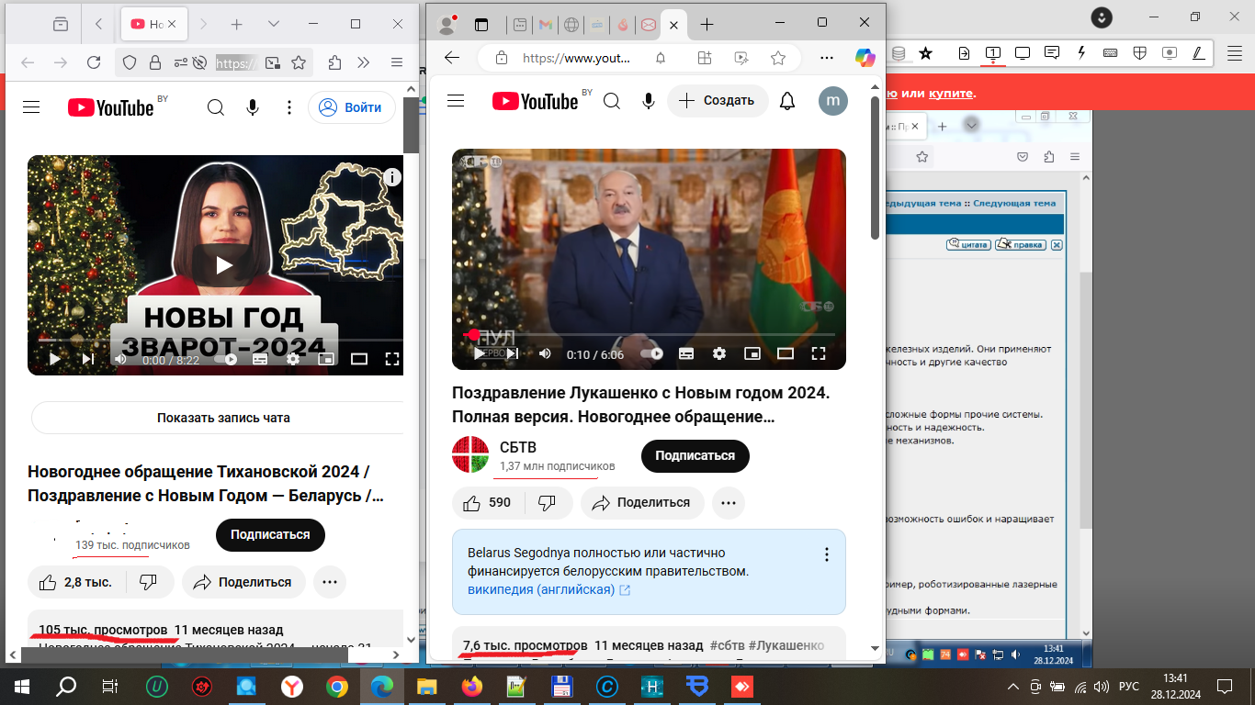This screenshot has width=1255, height=705.
Task: Open YouTube settings three-dot menu in Firefox
Action: [x=289, y=107]
